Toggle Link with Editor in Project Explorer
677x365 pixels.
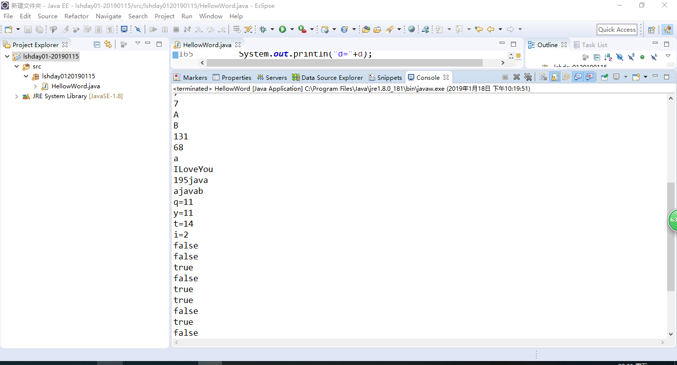pyautogui.click(x=108, y=45)
